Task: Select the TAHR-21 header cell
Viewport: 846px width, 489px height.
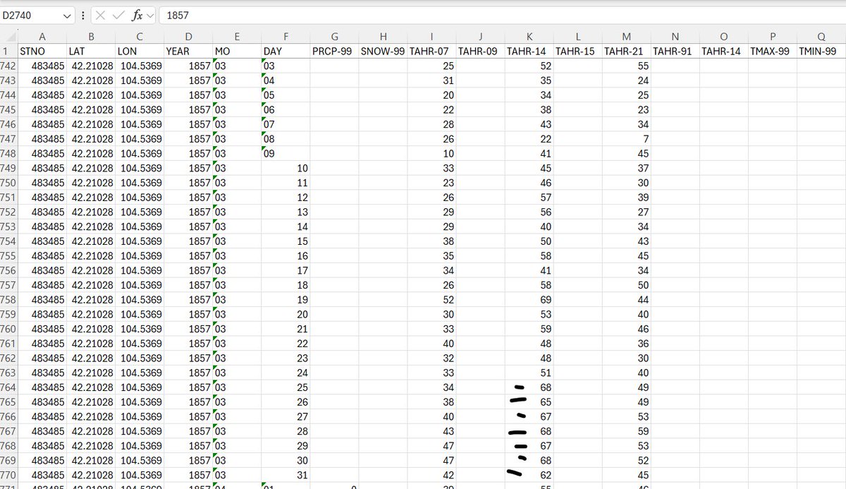Action: click(627, 52)
